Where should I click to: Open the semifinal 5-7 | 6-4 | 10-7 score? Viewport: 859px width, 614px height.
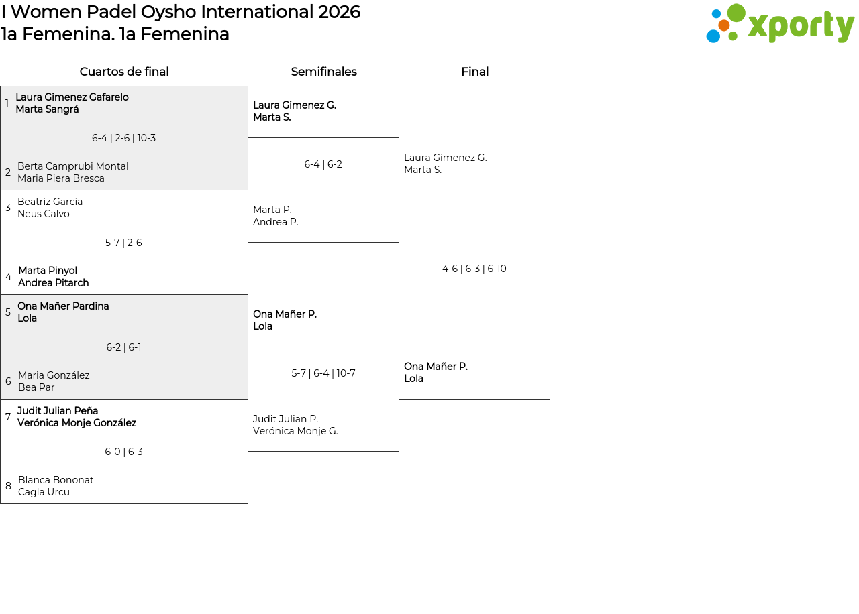(323, 373)
